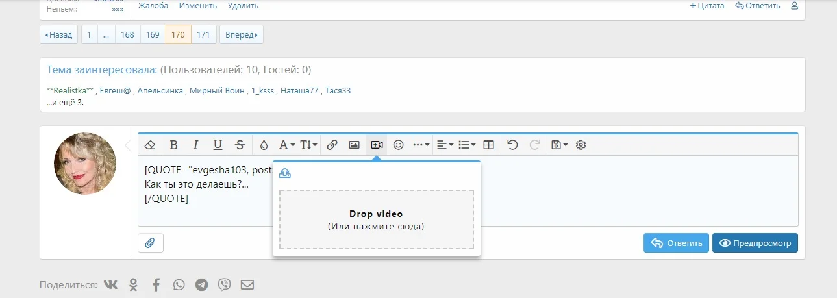Toggle underline formatting
The image size is (837, 298).
tap(218, 145)
